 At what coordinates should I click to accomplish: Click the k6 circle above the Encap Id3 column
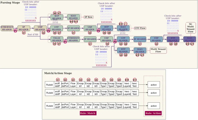[96, 80]
